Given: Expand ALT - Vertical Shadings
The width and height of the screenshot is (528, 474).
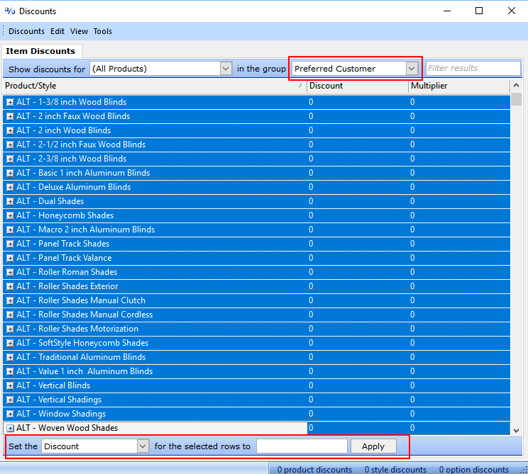Looking at the screenshot, I should [x=11, y=400].
